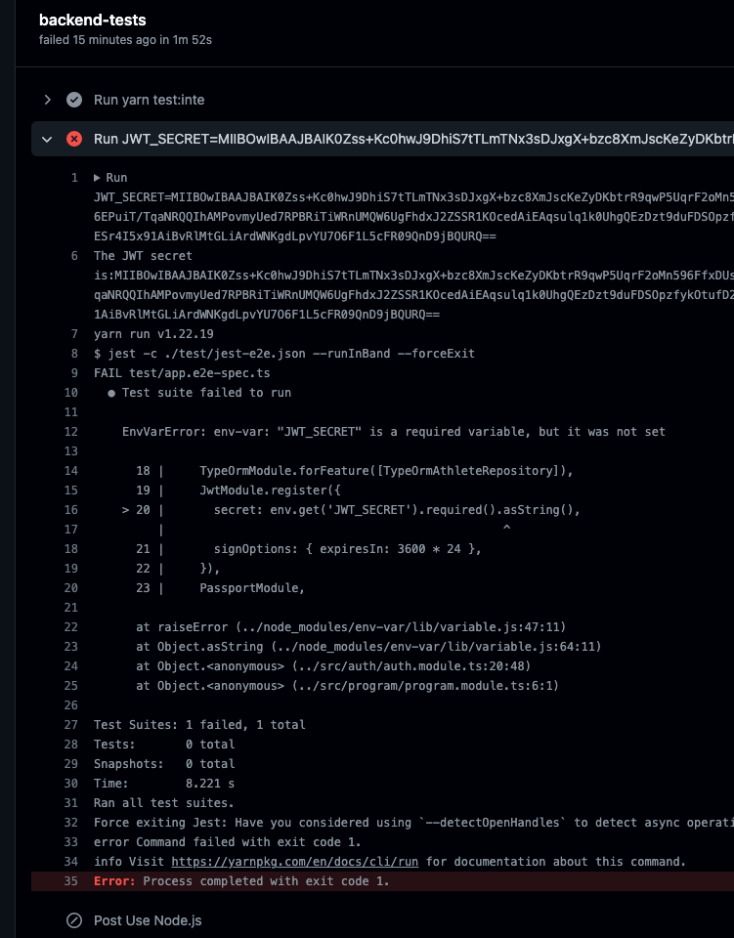Click the Run yarn test:inte step title
Screen dimensions: 734x938
coord(149,100)
